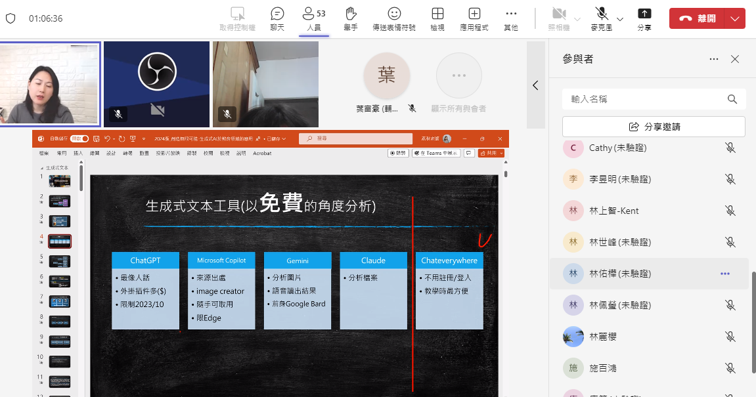Screen dimensions: 756x397
Task: Collapse the video gallery side chevron
Action: 535,85
